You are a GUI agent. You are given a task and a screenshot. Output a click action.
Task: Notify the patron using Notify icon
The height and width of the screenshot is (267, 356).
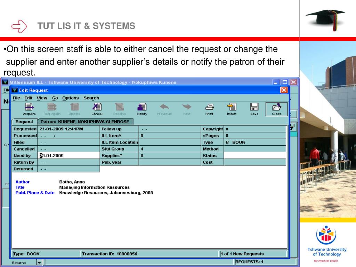point(142,109)
